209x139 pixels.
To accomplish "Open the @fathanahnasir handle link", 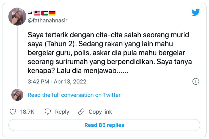I will 48,20.
